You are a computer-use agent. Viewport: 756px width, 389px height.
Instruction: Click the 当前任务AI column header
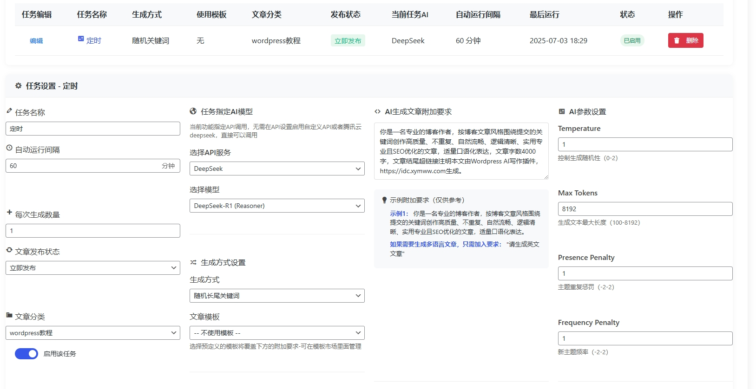click(x=410, y=14)
